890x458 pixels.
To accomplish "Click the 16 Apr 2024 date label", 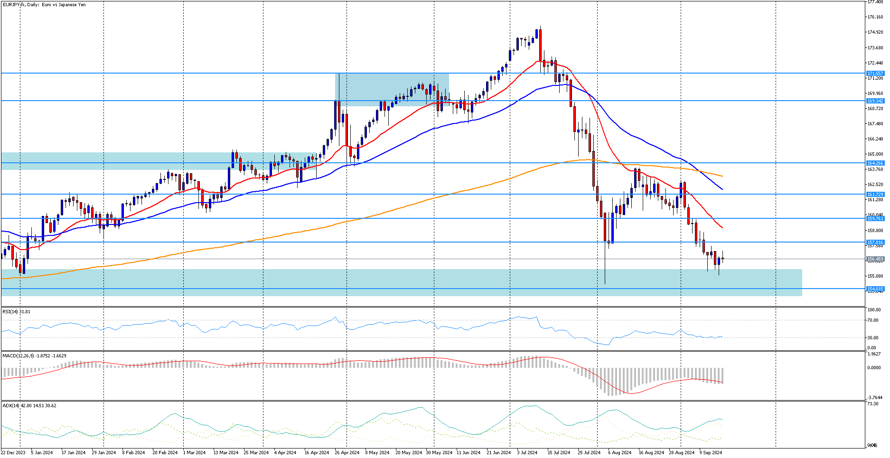I will [317, 453].
